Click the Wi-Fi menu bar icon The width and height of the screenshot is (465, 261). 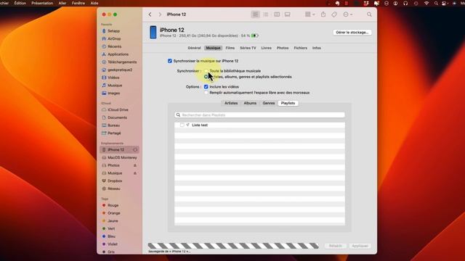[x=426, y=3]
